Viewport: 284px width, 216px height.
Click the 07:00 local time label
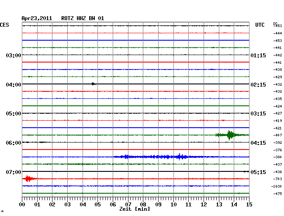coord(14,172)
